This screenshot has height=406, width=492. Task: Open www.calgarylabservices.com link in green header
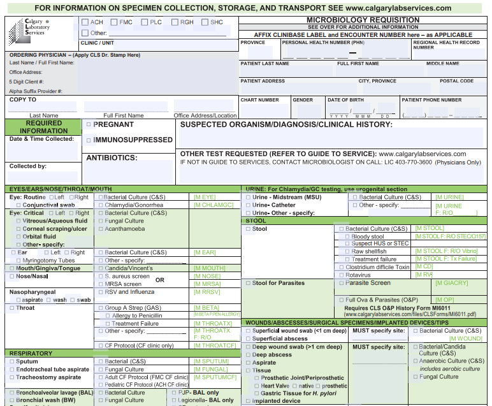tap(398, 8)
